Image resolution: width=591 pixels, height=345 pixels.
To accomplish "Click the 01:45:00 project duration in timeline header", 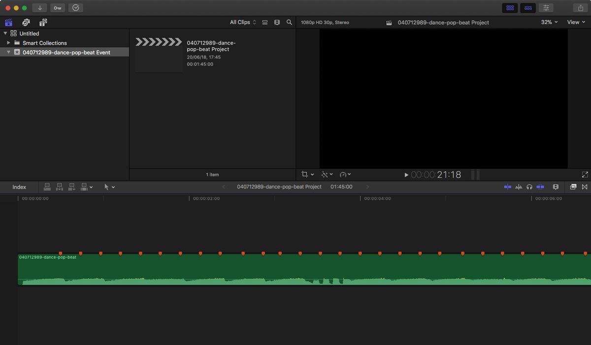I will [341, 187].
